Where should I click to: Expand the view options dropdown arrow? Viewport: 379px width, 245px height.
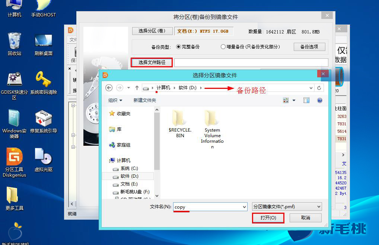(294, 100)
